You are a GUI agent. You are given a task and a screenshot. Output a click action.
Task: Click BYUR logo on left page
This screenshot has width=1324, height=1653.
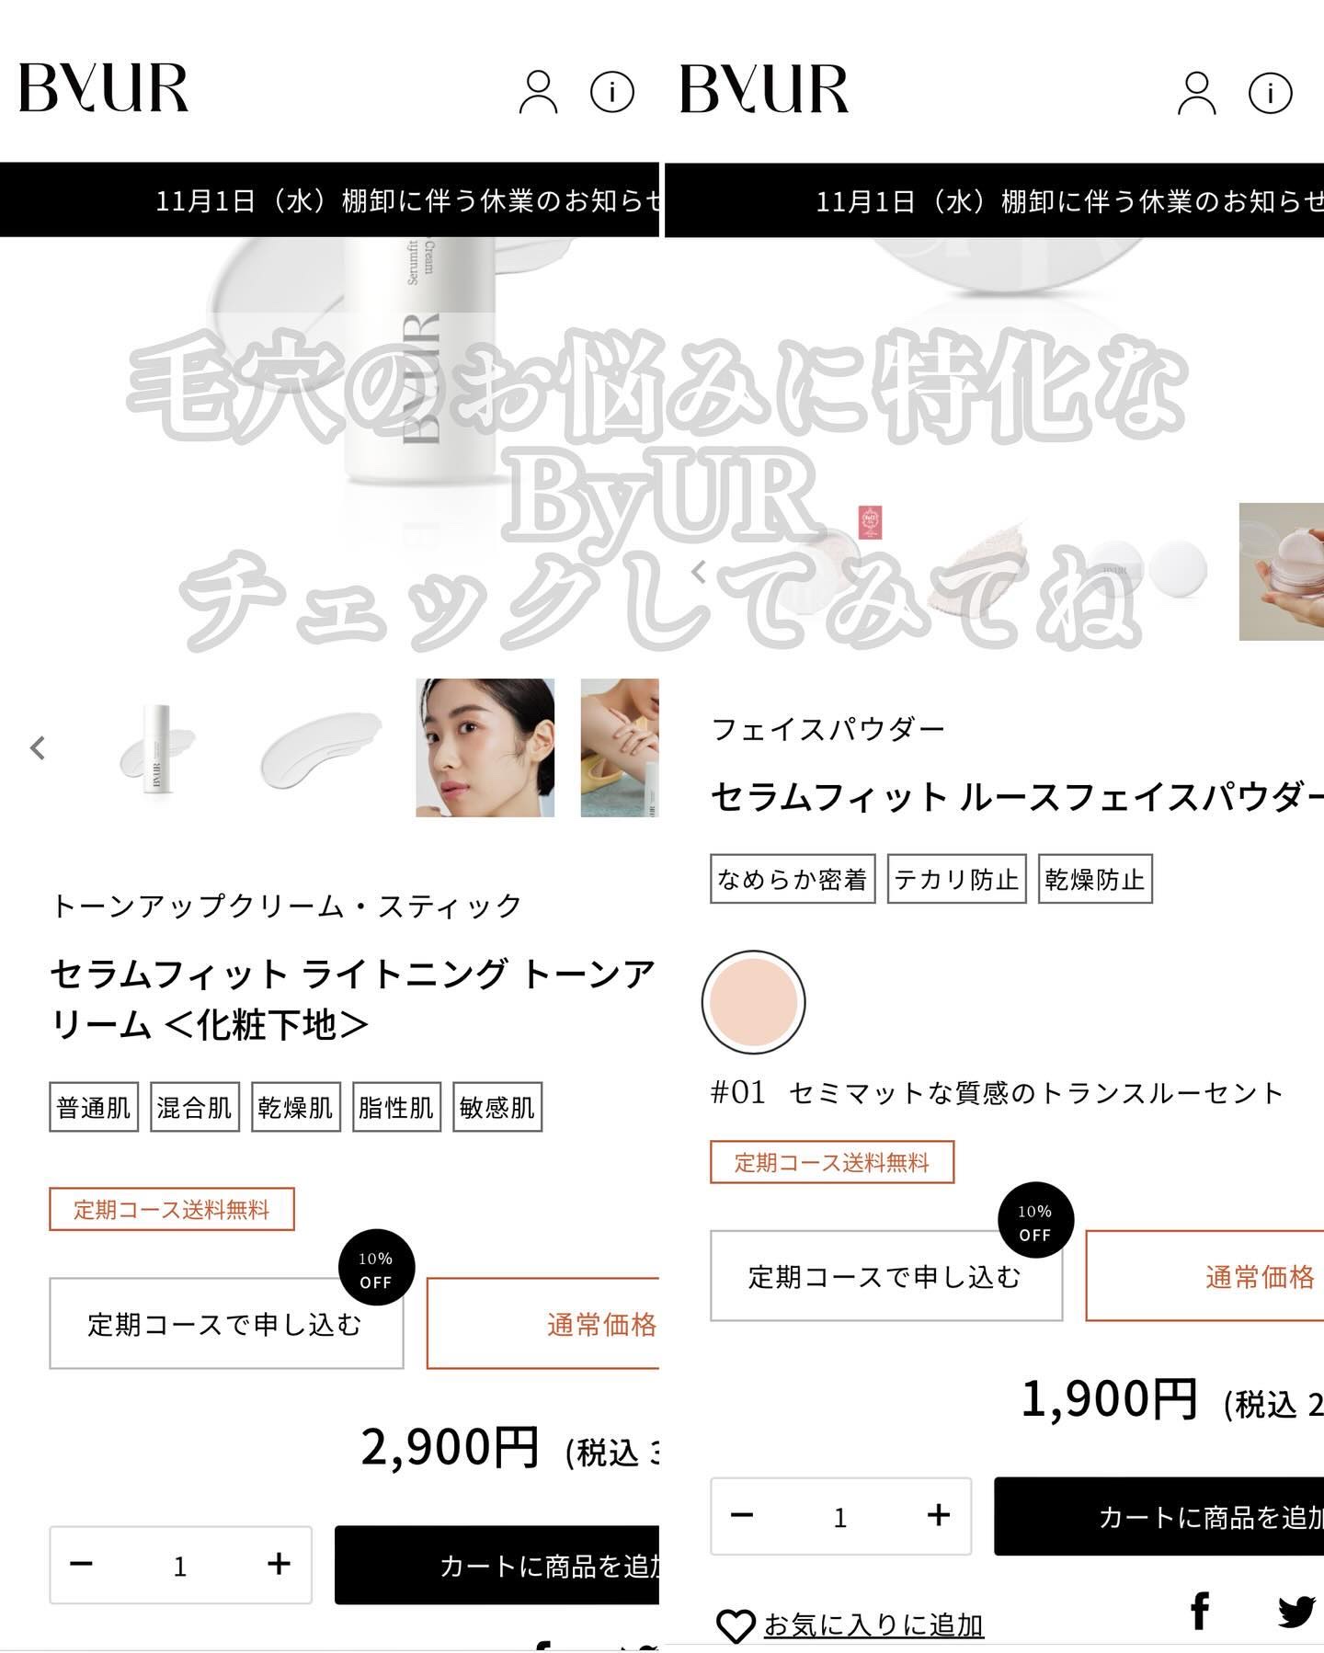pyautogui.click(x=104, y=88)
